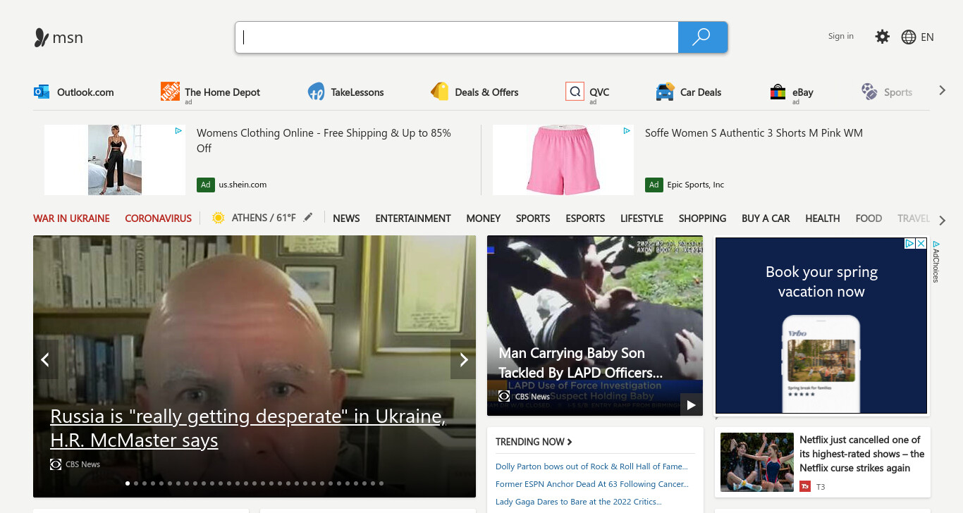Open Netflix cancelled show article

[861, 454]
